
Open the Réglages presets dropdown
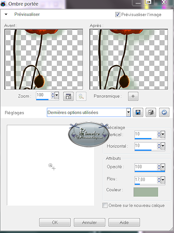[x=129, y=112]
